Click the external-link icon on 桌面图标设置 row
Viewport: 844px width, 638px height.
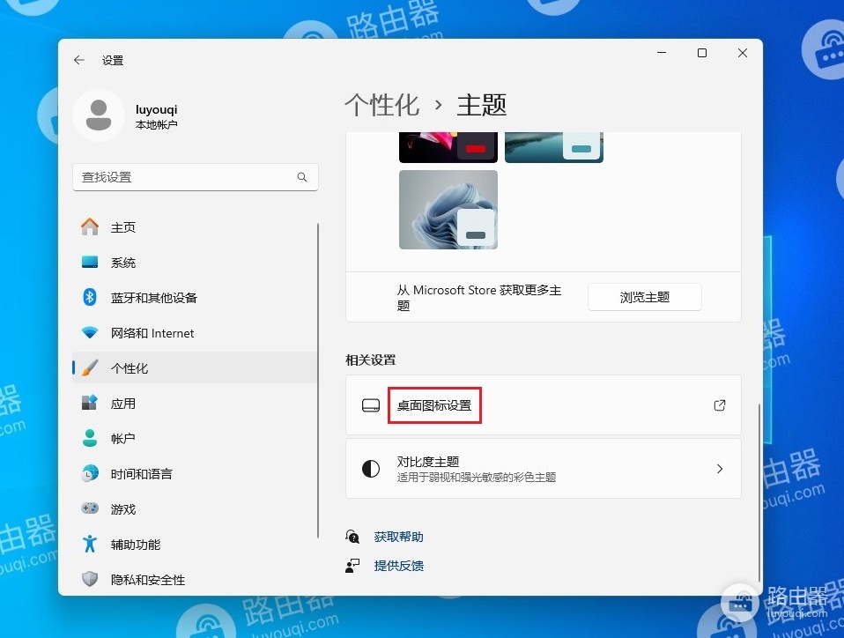(720, 405)
